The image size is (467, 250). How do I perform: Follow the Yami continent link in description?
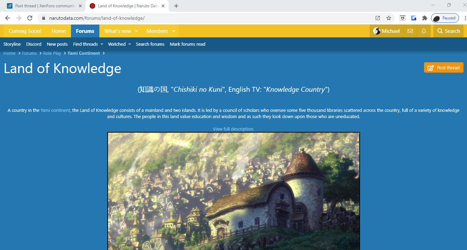[x=55, y=110]
